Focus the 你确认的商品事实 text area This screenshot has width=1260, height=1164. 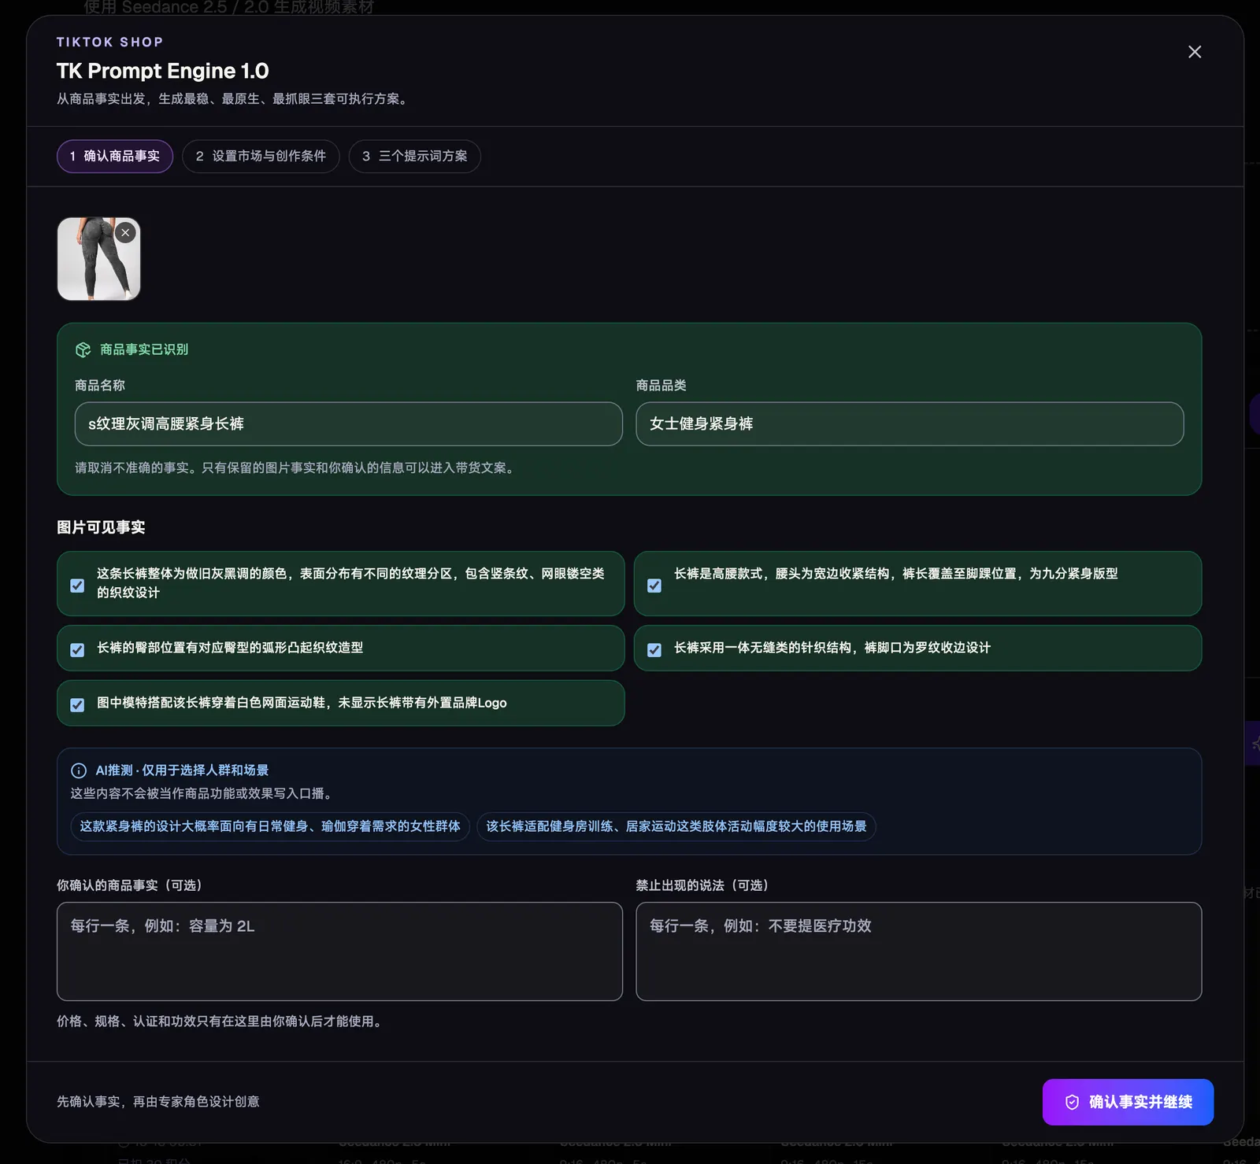[339, 952]
